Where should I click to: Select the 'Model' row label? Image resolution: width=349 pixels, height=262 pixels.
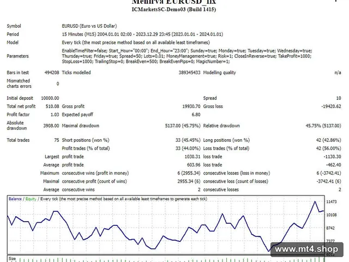click(x=13, y=43)
